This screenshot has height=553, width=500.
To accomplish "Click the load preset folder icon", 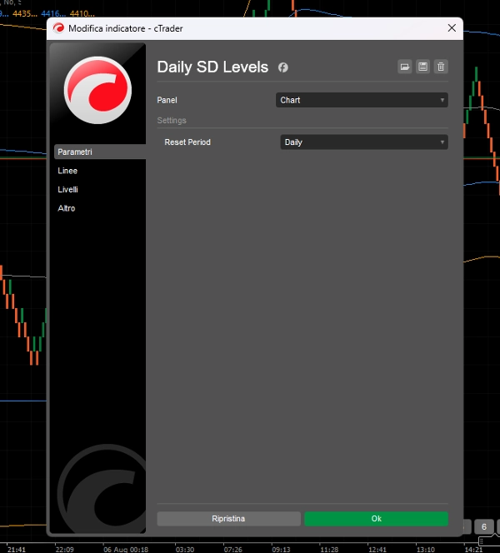I will click(x=405, y=67).
